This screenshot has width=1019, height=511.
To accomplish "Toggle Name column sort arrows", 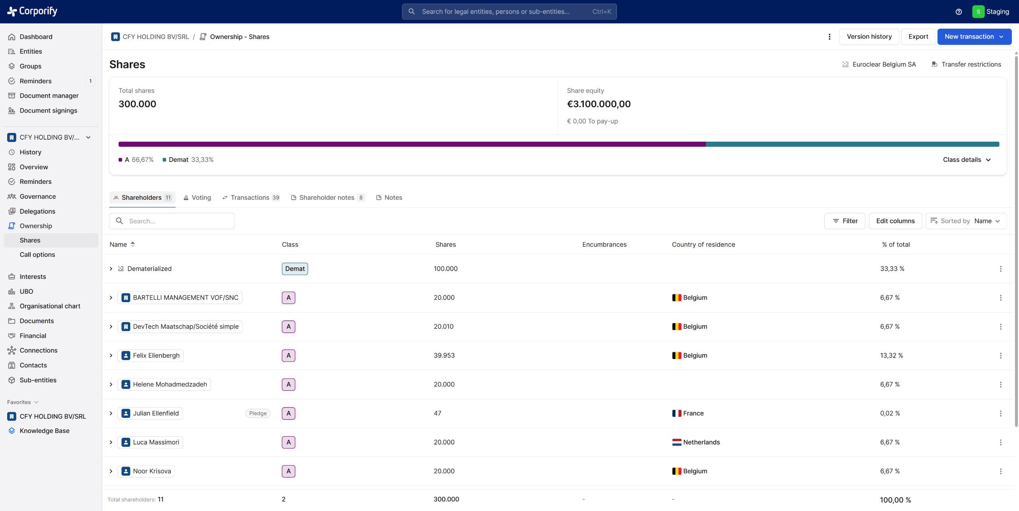I will [133, 244].
